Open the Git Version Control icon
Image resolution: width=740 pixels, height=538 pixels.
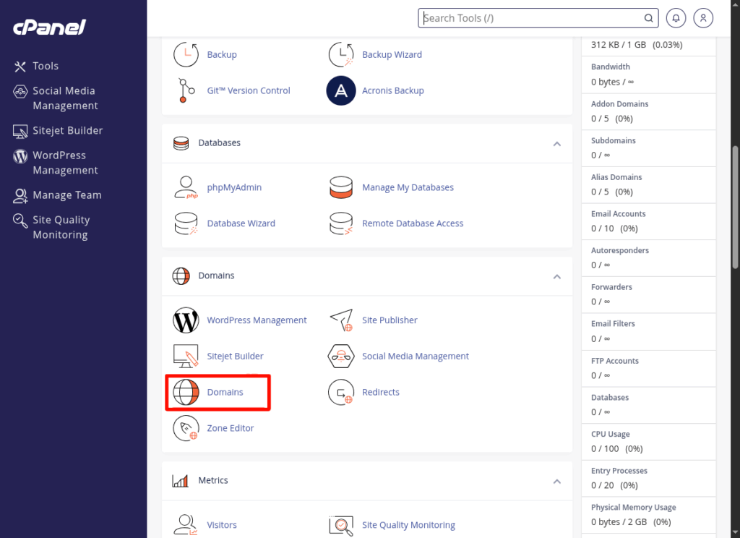click(186, 91)
